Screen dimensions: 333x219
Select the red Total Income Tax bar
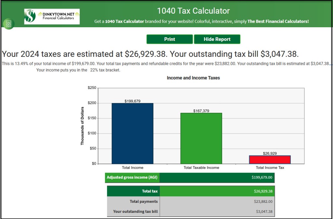pyautogui.click(x=270, y=160)
